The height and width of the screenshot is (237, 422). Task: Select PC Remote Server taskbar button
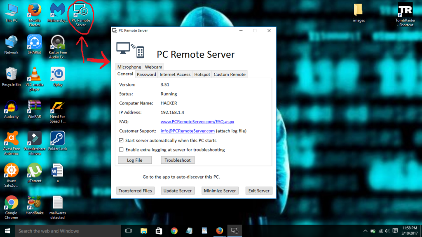pyautogui.click(x=234, y=231)
